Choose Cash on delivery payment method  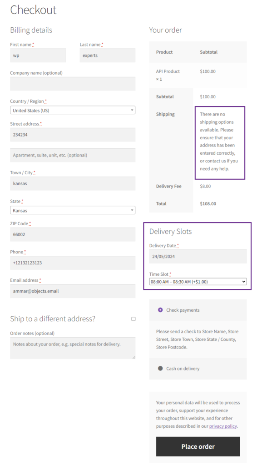coord(160,369)
